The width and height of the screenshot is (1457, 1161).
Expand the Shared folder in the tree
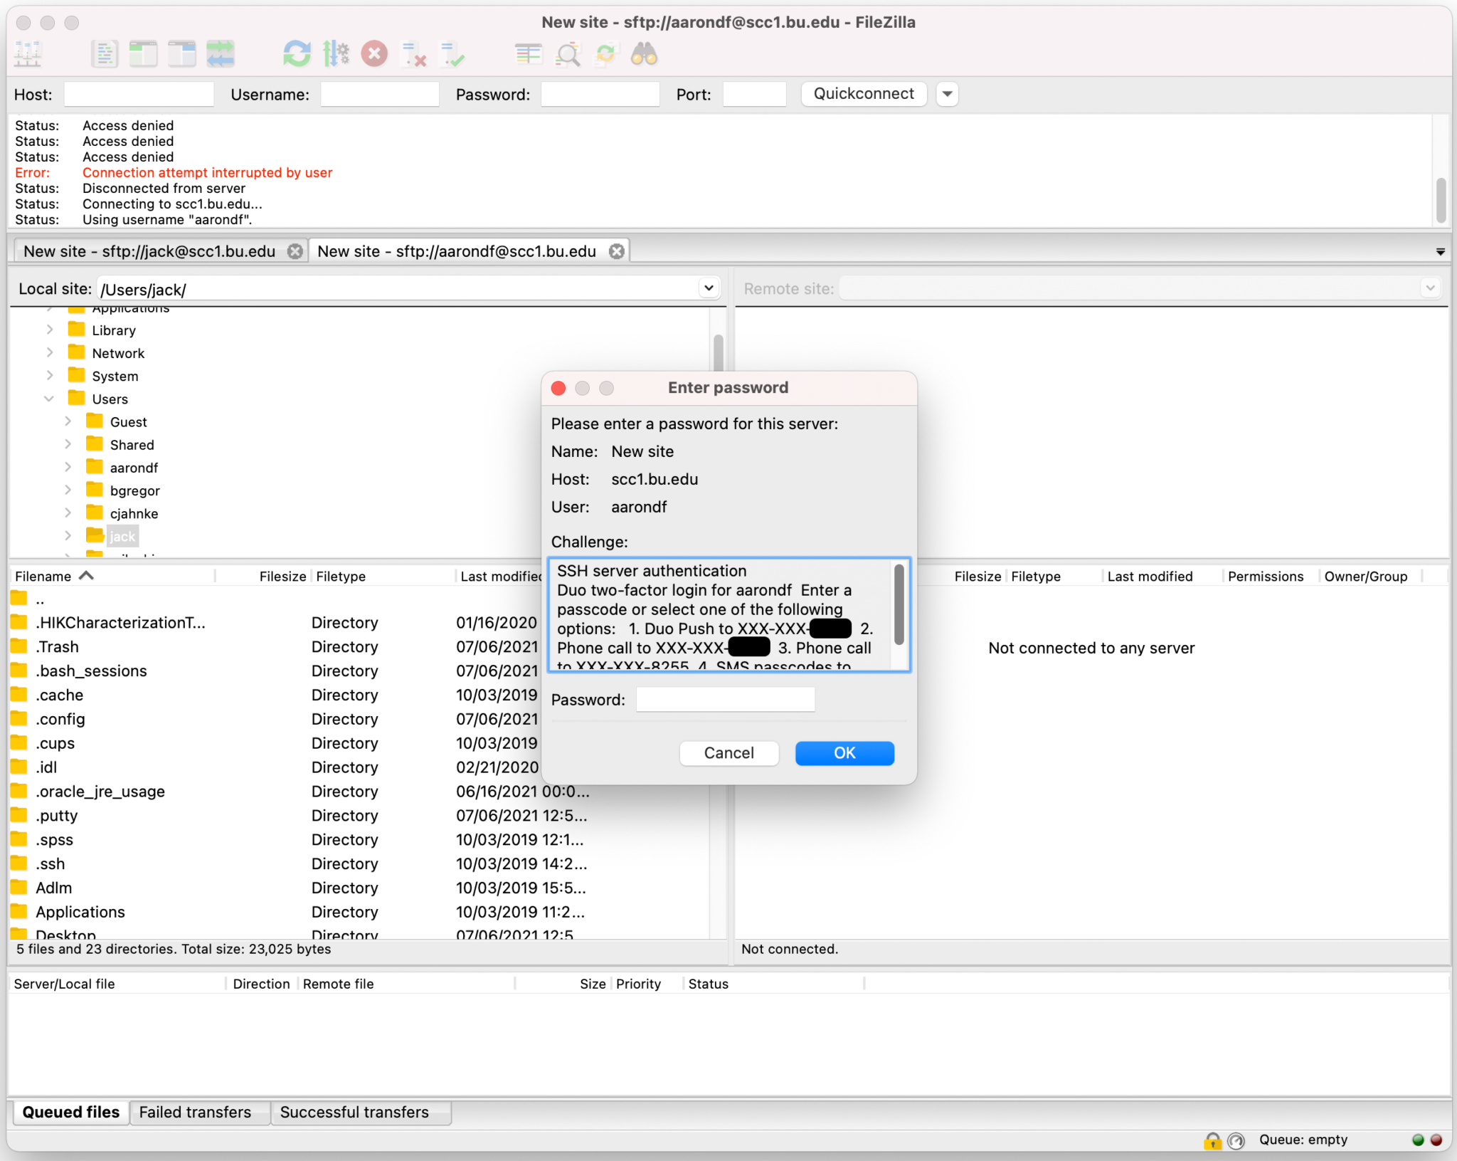tap(68, 444)
